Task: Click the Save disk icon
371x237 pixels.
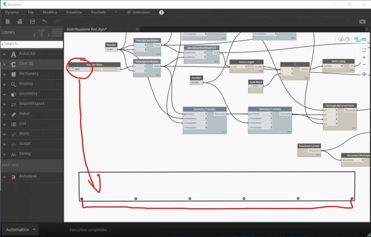Action: [32, 21]
